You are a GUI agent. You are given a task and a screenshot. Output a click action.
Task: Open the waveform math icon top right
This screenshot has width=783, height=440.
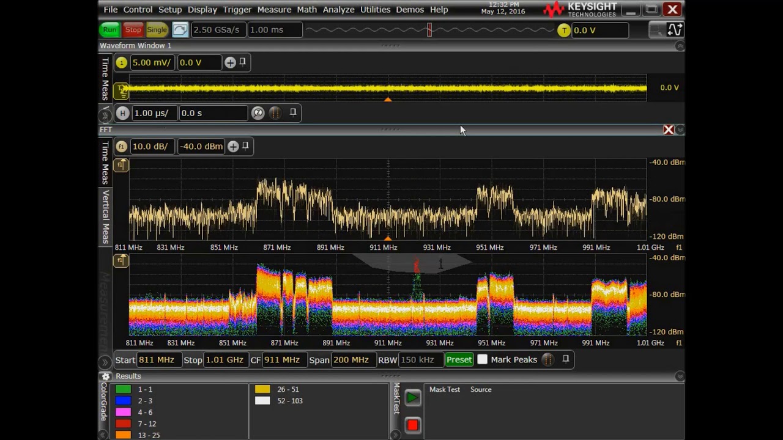point(675,29)
